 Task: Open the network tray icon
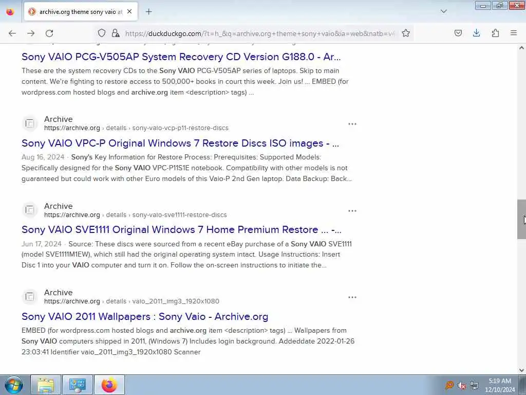[474, 385]
